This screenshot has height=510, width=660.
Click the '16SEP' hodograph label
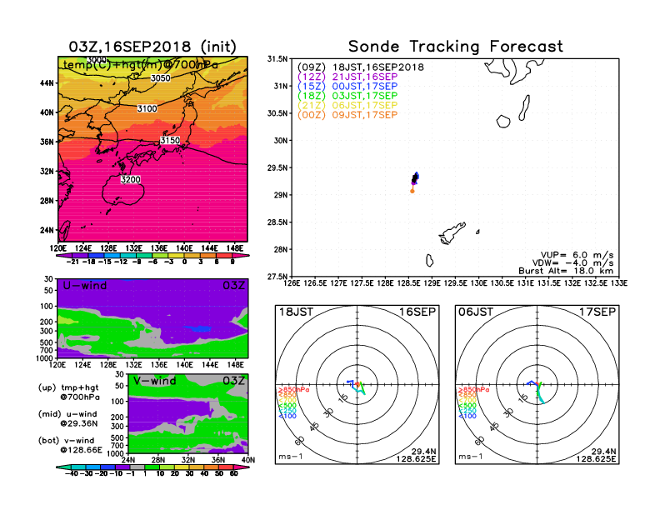pyautogui.click(x=417, y=312)
